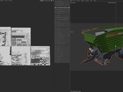Choose Add UV Pins
The width and height of the screenshot is (123, 92).
click(62, 1)
